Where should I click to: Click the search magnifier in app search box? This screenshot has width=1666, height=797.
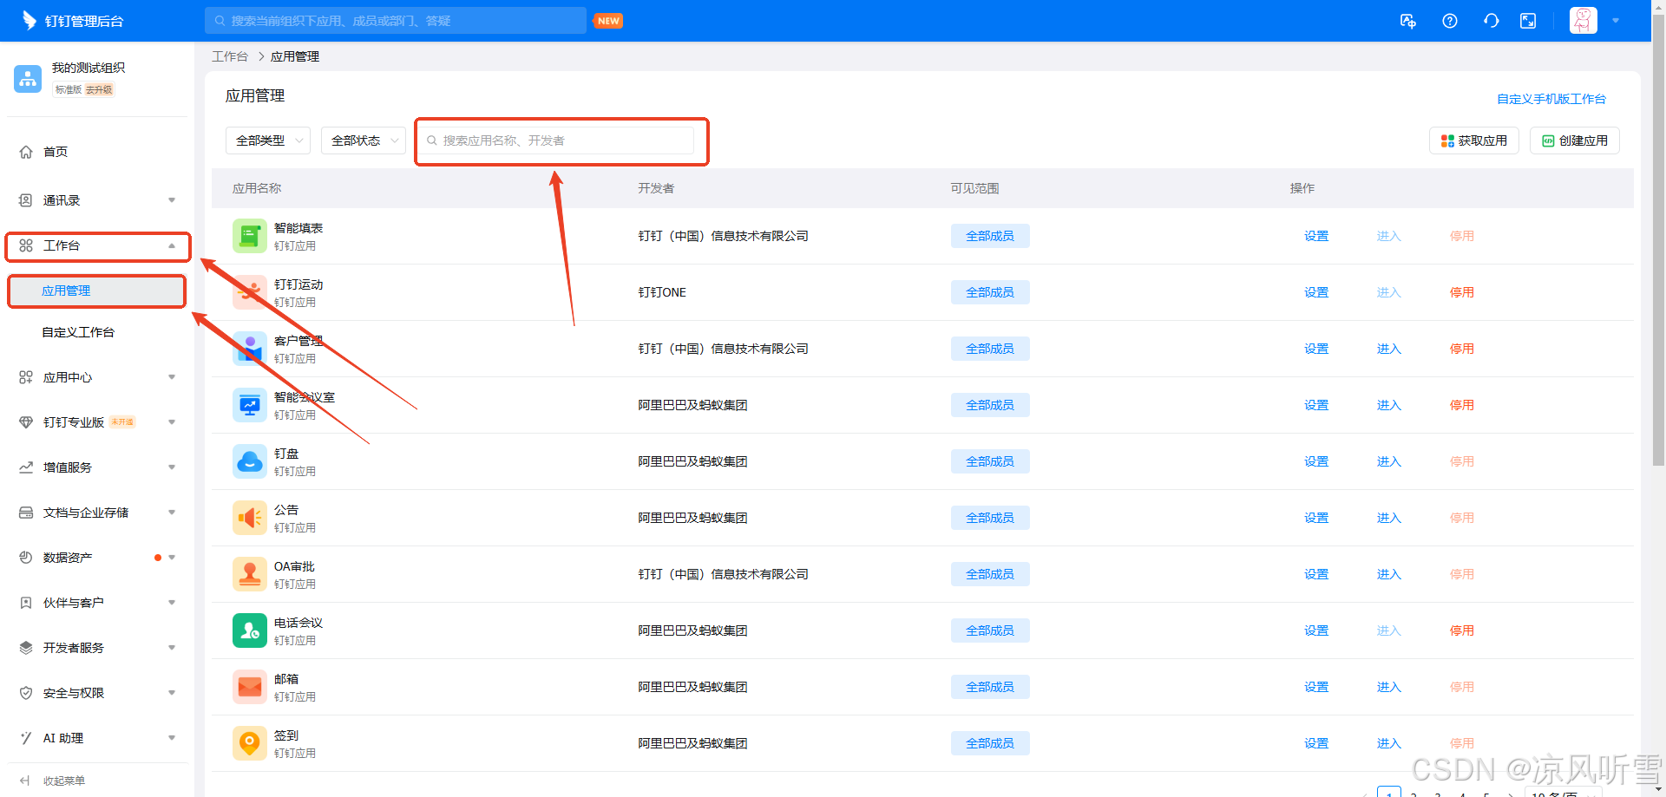431,140
